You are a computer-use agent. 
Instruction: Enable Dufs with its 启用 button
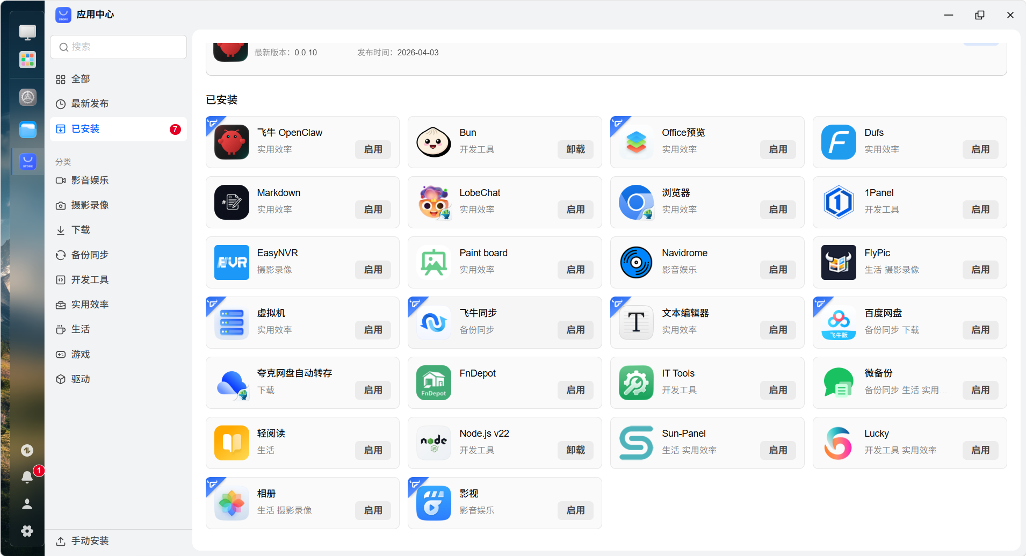(980, 149)
